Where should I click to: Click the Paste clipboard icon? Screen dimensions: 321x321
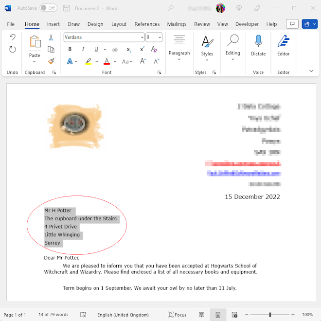coord(35,41)
